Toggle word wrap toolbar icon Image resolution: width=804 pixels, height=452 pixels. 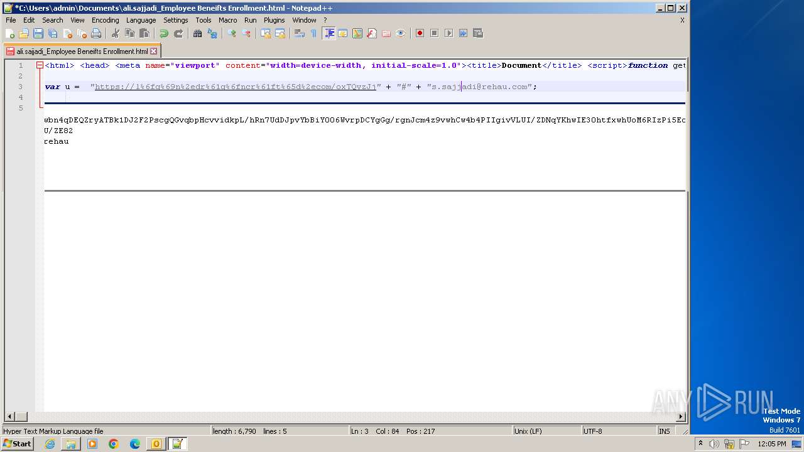pos(300,33)
